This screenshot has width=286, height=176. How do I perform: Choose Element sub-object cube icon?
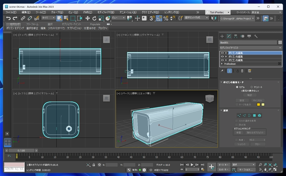[260, 115]
